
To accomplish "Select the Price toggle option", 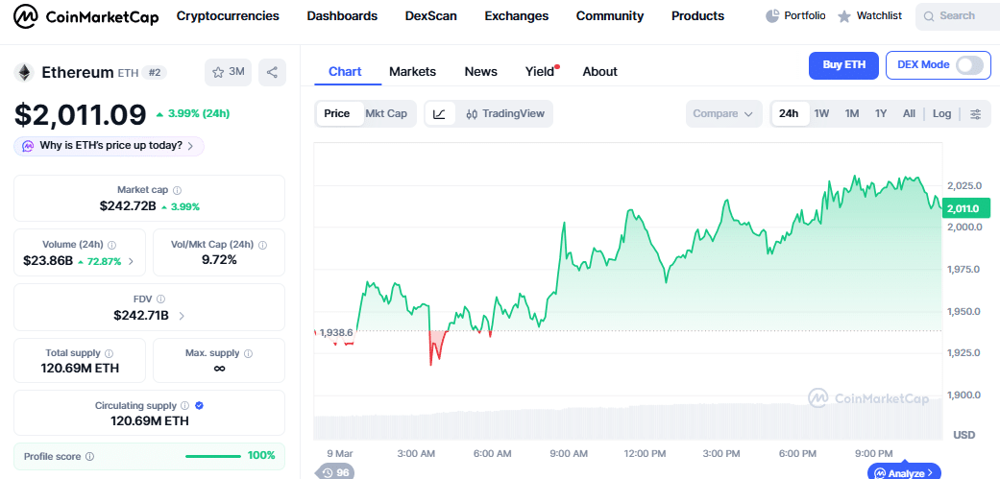I will click(x=337, y=114).
